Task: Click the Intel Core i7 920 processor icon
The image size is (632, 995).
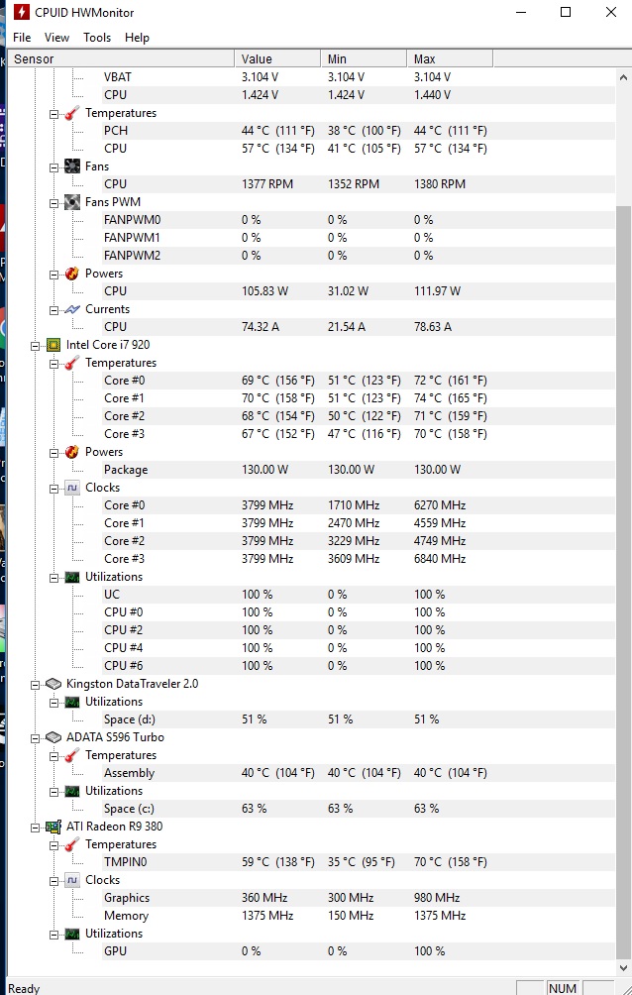Action: (53, 345)
